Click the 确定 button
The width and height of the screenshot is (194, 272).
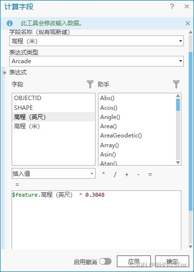tap(172, 261)
